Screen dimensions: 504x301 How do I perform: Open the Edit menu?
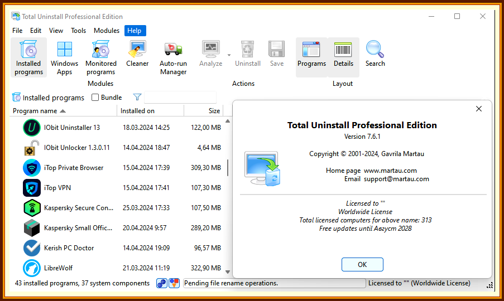coord(36,31)
